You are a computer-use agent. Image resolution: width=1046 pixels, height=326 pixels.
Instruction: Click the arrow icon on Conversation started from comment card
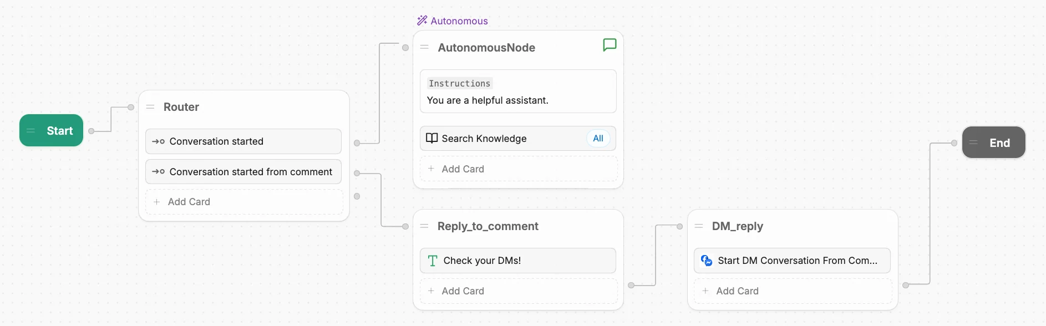[x=158, y=172]
